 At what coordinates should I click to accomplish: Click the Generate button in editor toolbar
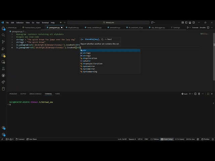(x=195, y=28)
